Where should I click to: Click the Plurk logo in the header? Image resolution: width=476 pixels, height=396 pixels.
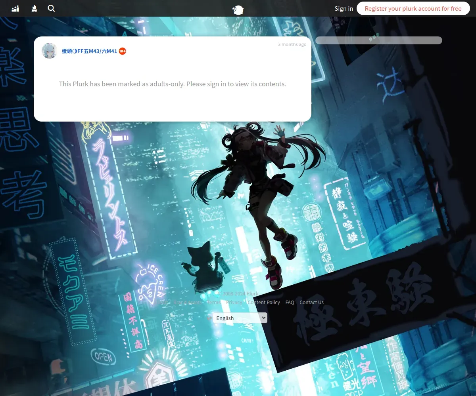(238, 10)
